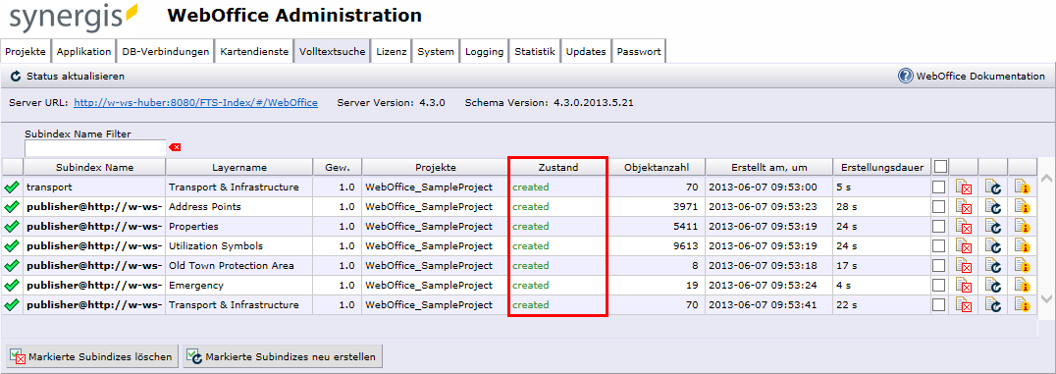
Task: Check the Old Town Protection Area checkbox
Action: click(x=939, y=265)
